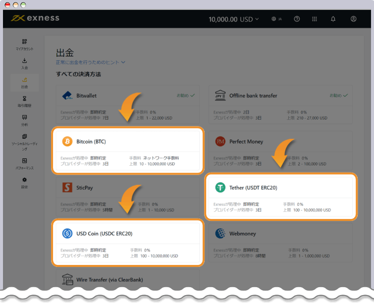Expand the 10,000.00 USD balance dropdown
374x303 pixels.
coord(233,19)
